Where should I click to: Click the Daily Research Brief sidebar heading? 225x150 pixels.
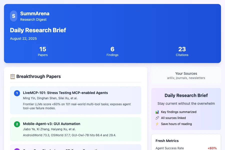click(186, 95)
